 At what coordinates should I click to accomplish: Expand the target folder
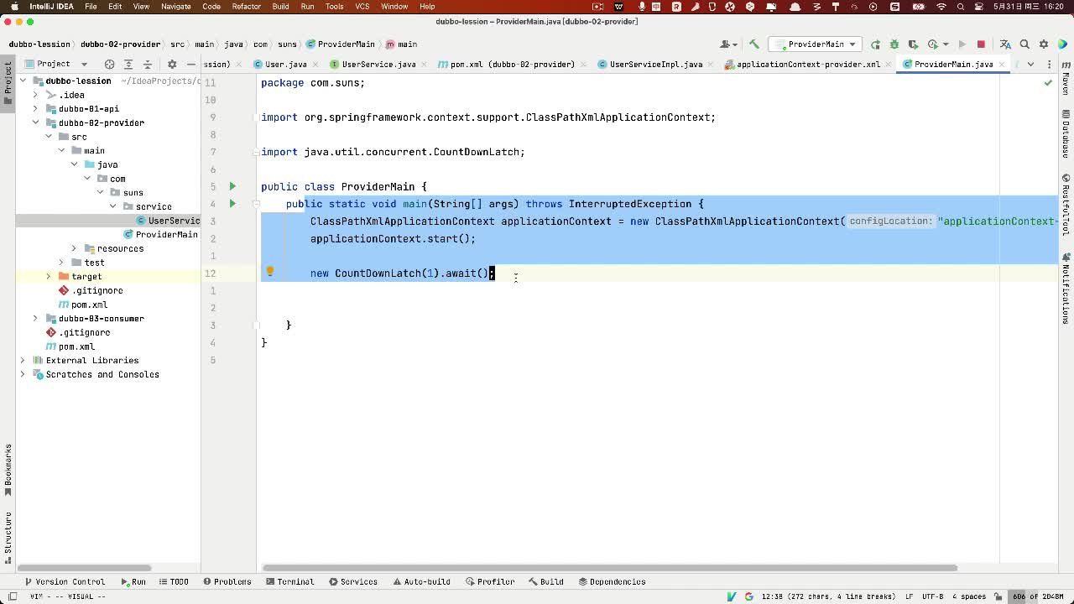(x=48, y=276)
